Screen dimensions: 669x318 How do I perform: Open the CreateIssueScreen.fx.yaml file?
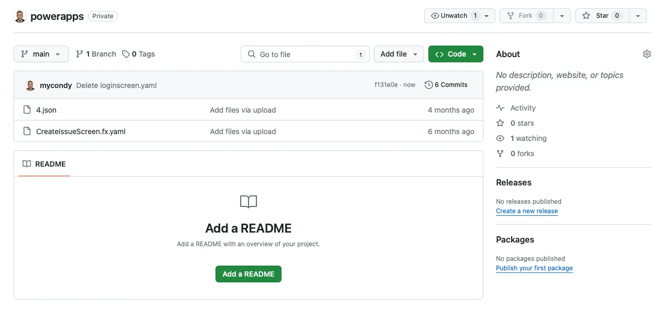(x=81, y=131)
